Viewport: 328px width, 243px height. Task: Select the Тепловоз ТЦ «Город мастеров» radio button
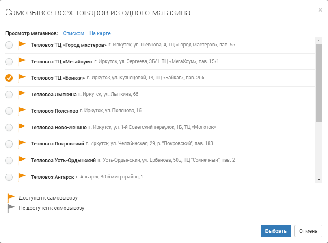coord(9,45)
